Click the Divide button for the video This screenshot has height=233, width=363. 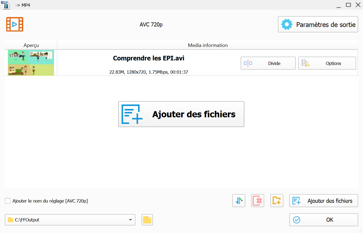pyautogui.click(x=268, y=63)
